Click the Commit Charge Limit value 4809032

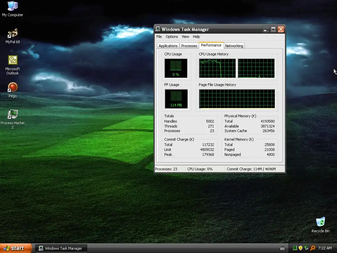207,150
